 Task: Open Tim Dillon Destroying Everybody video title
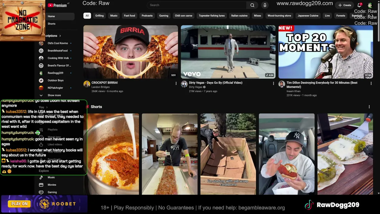(322, 85)
